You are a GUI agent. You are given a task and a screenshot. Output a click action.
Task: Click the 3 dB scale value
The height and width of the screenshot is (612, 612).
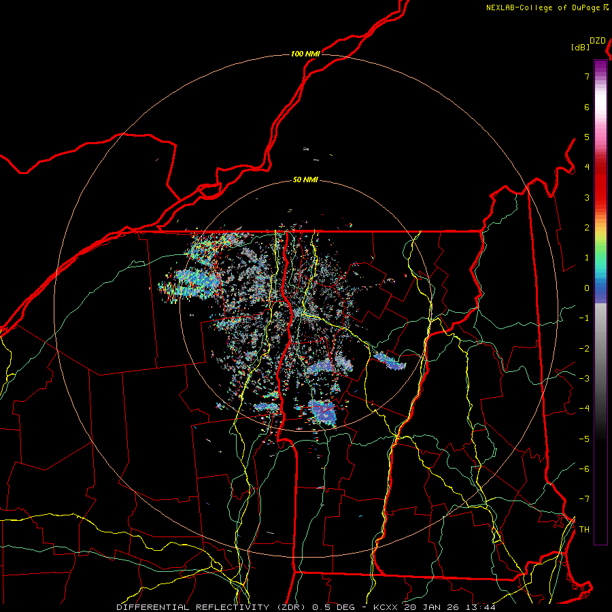[587, 197]
